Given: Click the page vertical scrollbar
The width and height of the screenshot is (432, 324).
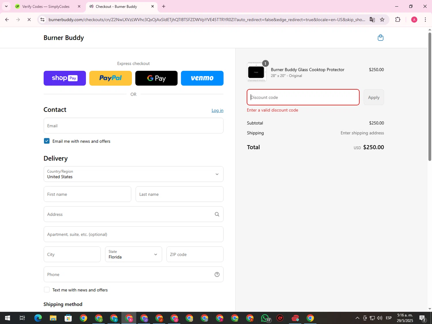Looking at the screenshot, I should point(430,97).
